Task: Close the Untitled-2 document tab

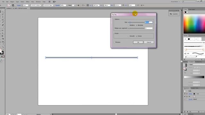Action: 29,8
